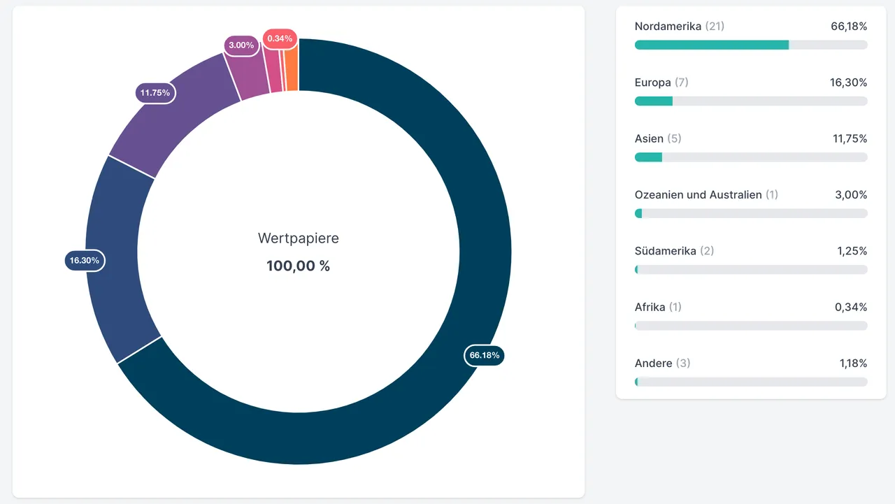
Task: Select the Asien (5) list entry
Action: point(751,147)
